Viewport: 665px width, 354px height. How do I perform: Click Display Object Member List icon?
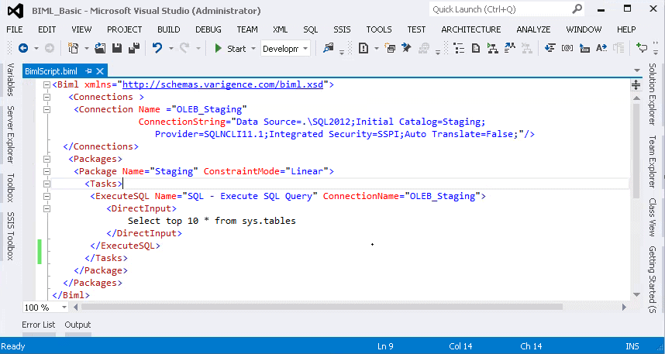point(550,48)
